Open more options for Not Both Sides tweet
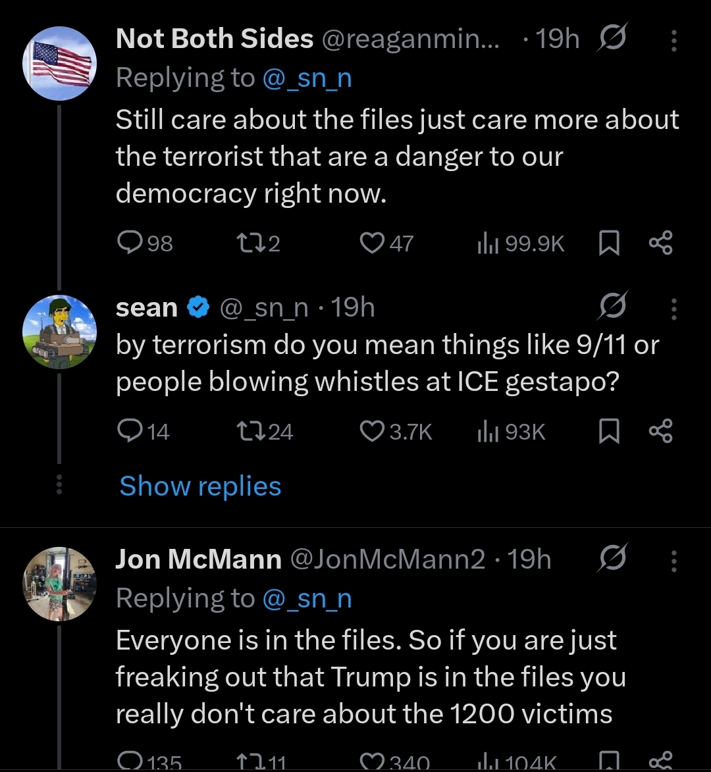This screenshot has height=772, width=711. coord(673,41)
